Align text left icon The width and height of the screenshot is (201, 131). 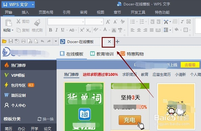(133, 30)
